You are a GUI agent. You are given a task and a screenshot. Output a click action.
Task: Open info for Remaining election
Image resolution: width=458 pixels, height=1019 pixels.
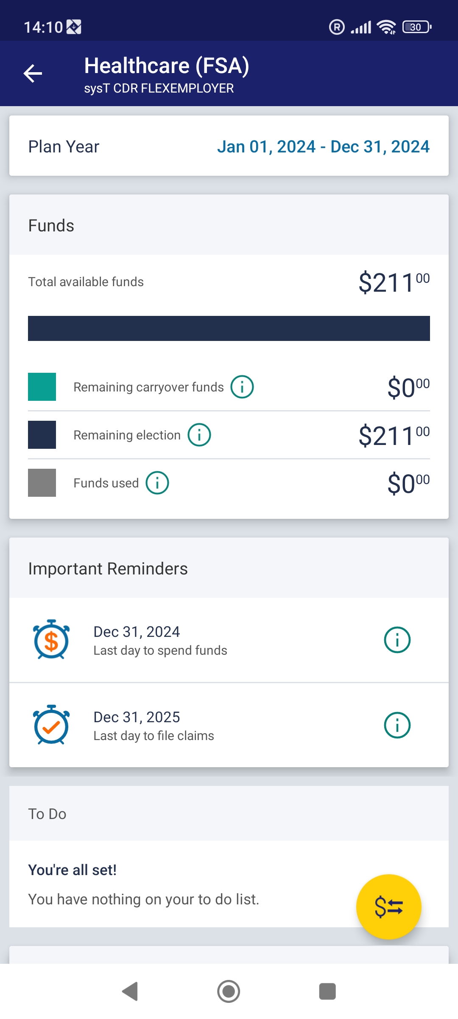pyautogui.click(x=199, y=435)
